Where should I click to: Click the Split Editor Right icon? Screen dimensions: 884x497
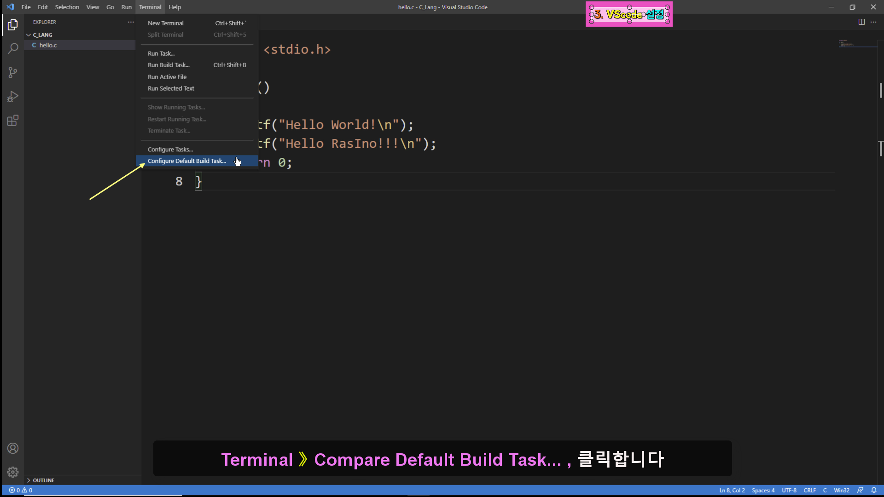[x=861, y=22]
